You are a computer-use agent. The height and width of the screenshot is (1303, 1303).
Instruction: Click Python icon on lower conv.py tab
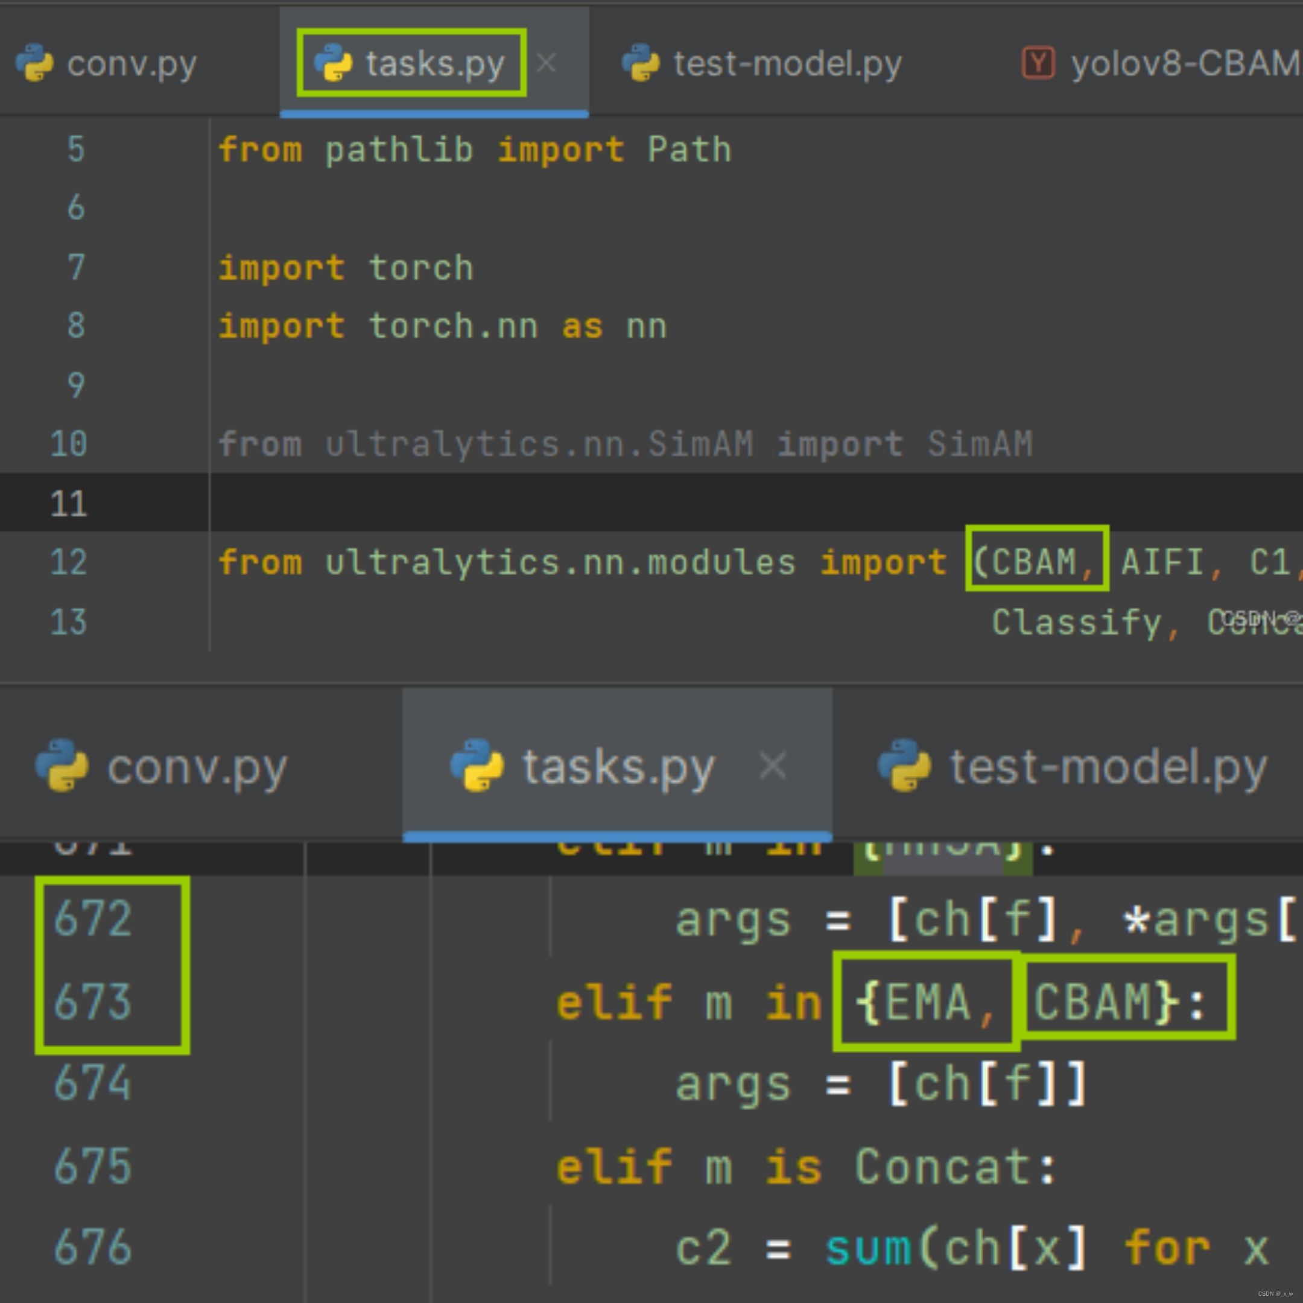click(x=62, y=765)
